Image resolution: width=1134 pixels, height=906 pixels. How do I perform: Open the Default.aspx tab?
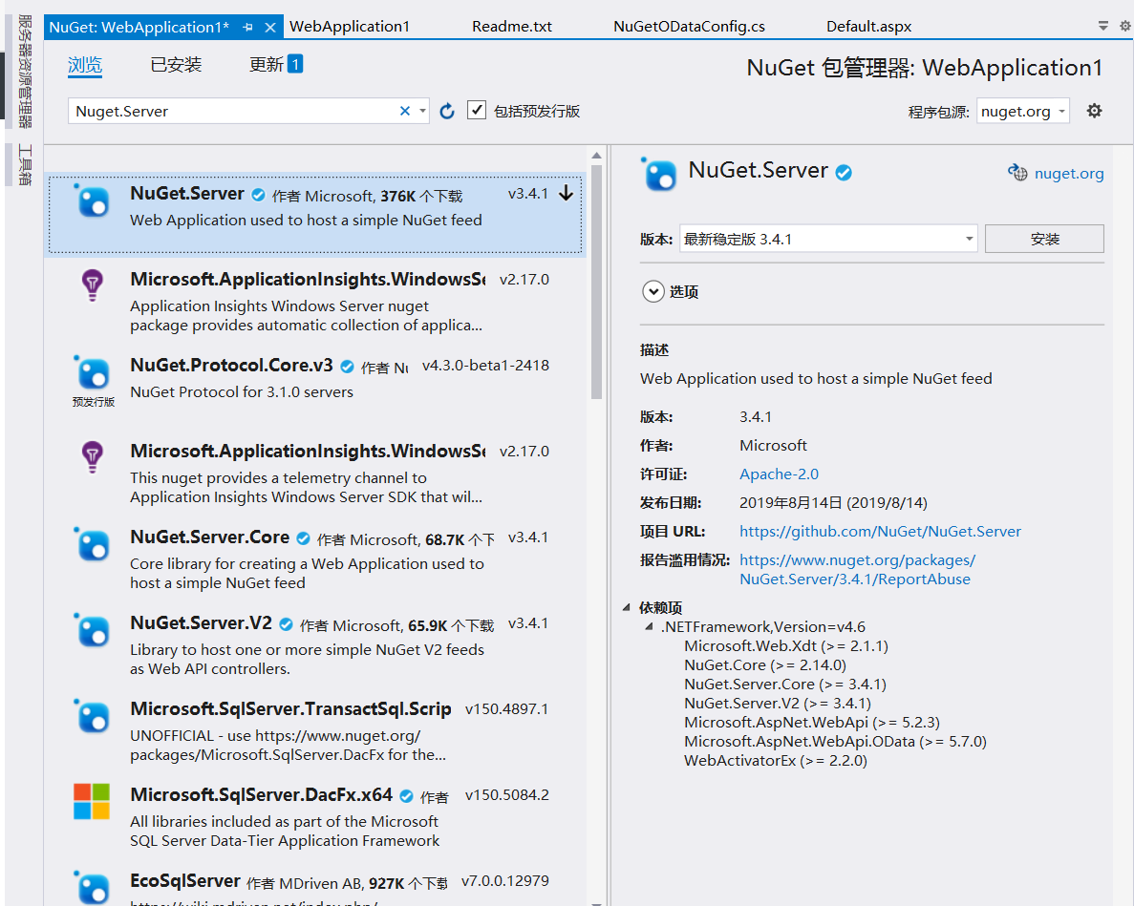(868, 27)
